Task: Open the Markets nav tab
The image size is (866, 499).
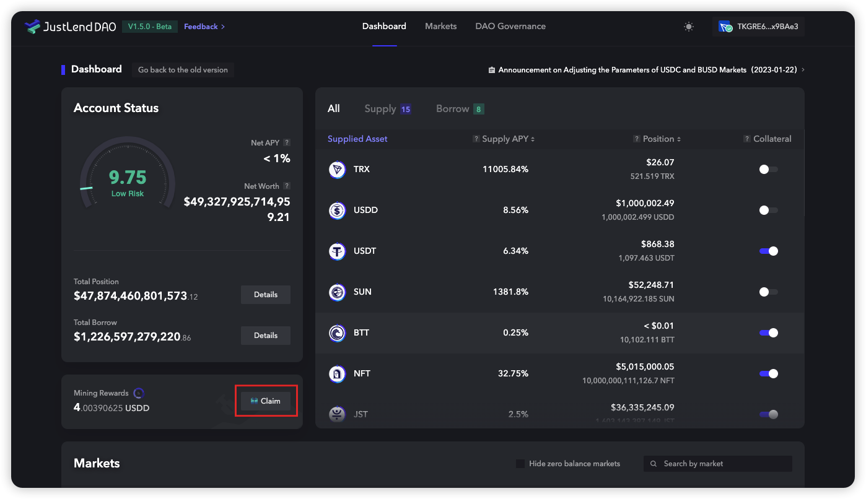Action: click(441, 26)
